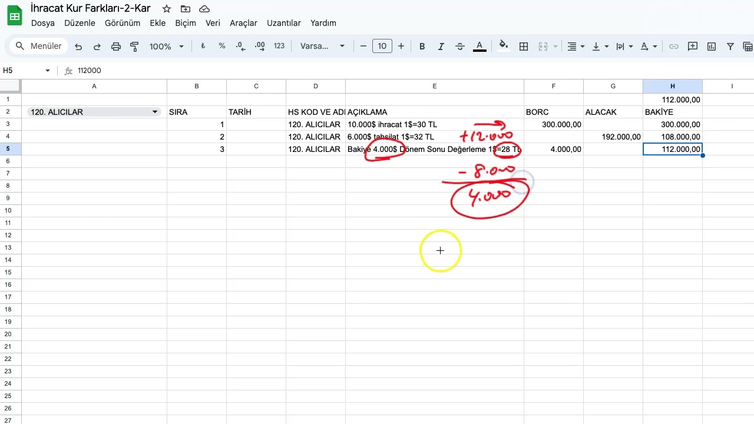Create a filter
Screen dimensions: 754x424
(730, 47)
